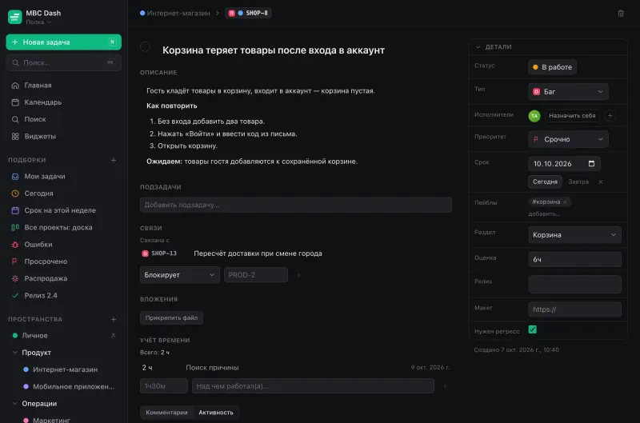Image resolution: width=640 pixels, height=423 pixels.
Task: Switch to the Активность tab
Action: [x=216, y=413]
